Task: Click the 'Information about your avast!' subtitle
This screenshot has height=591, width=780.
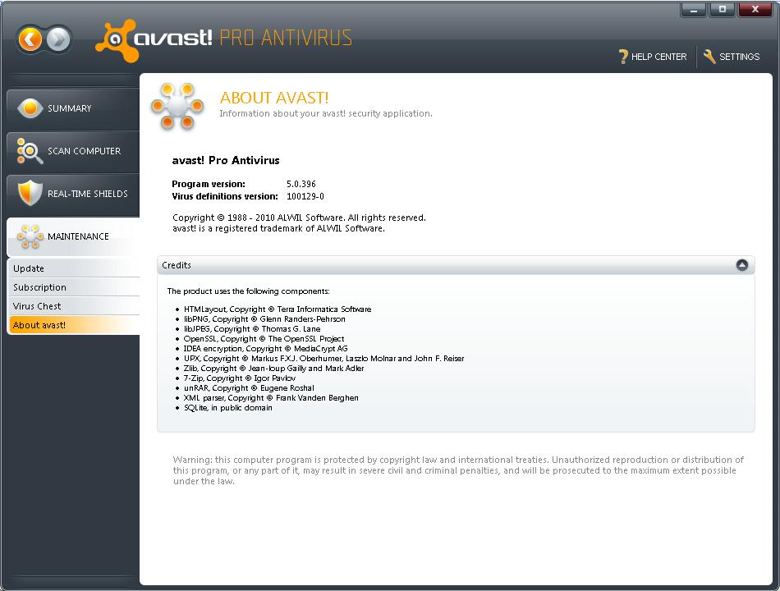Action: point(326,113)
